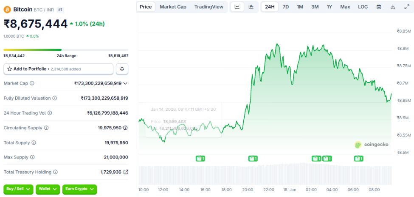Image resolution: width=414 pixels, height=197 pixels.
Task: Click the 24h Range progress bar
Action: click(x=66, y=50)
